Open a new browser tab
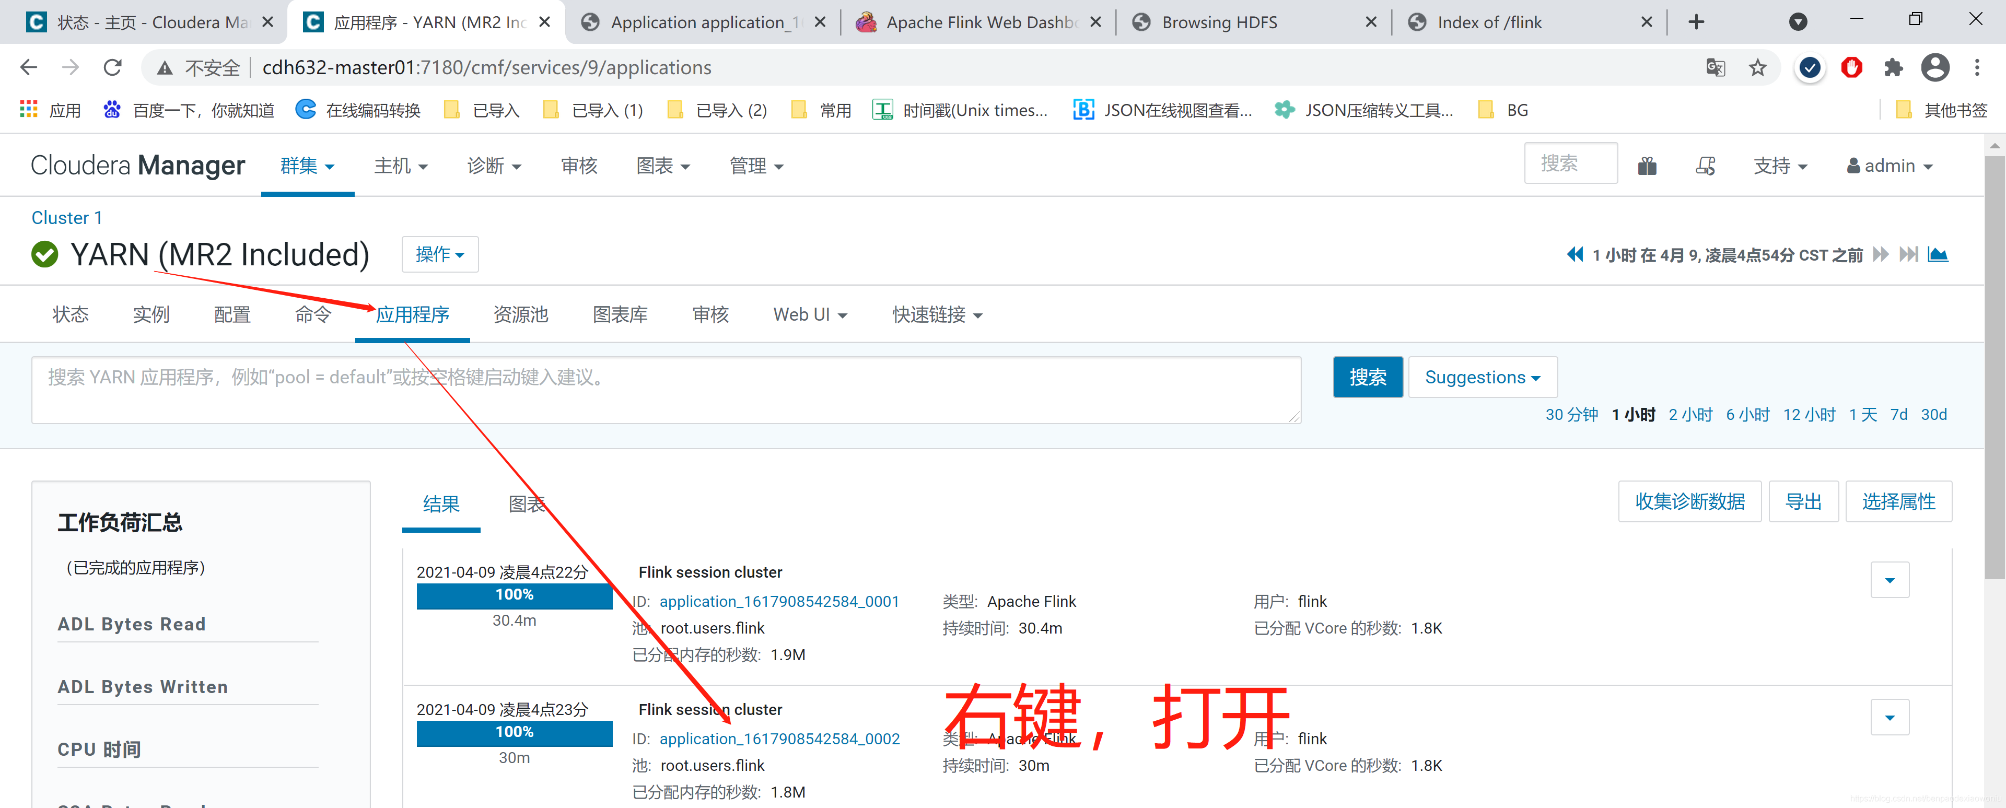The width and height of the screenshot is (2006, 808). [x=1696, y=22]
